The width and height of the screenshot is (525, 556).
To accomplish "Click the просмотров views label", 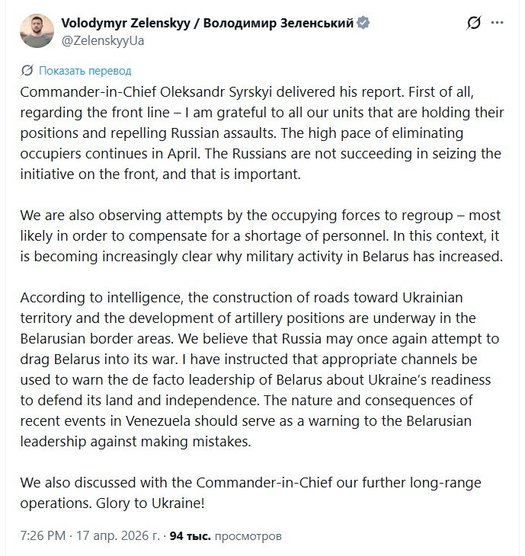I will tap(248, 536).
